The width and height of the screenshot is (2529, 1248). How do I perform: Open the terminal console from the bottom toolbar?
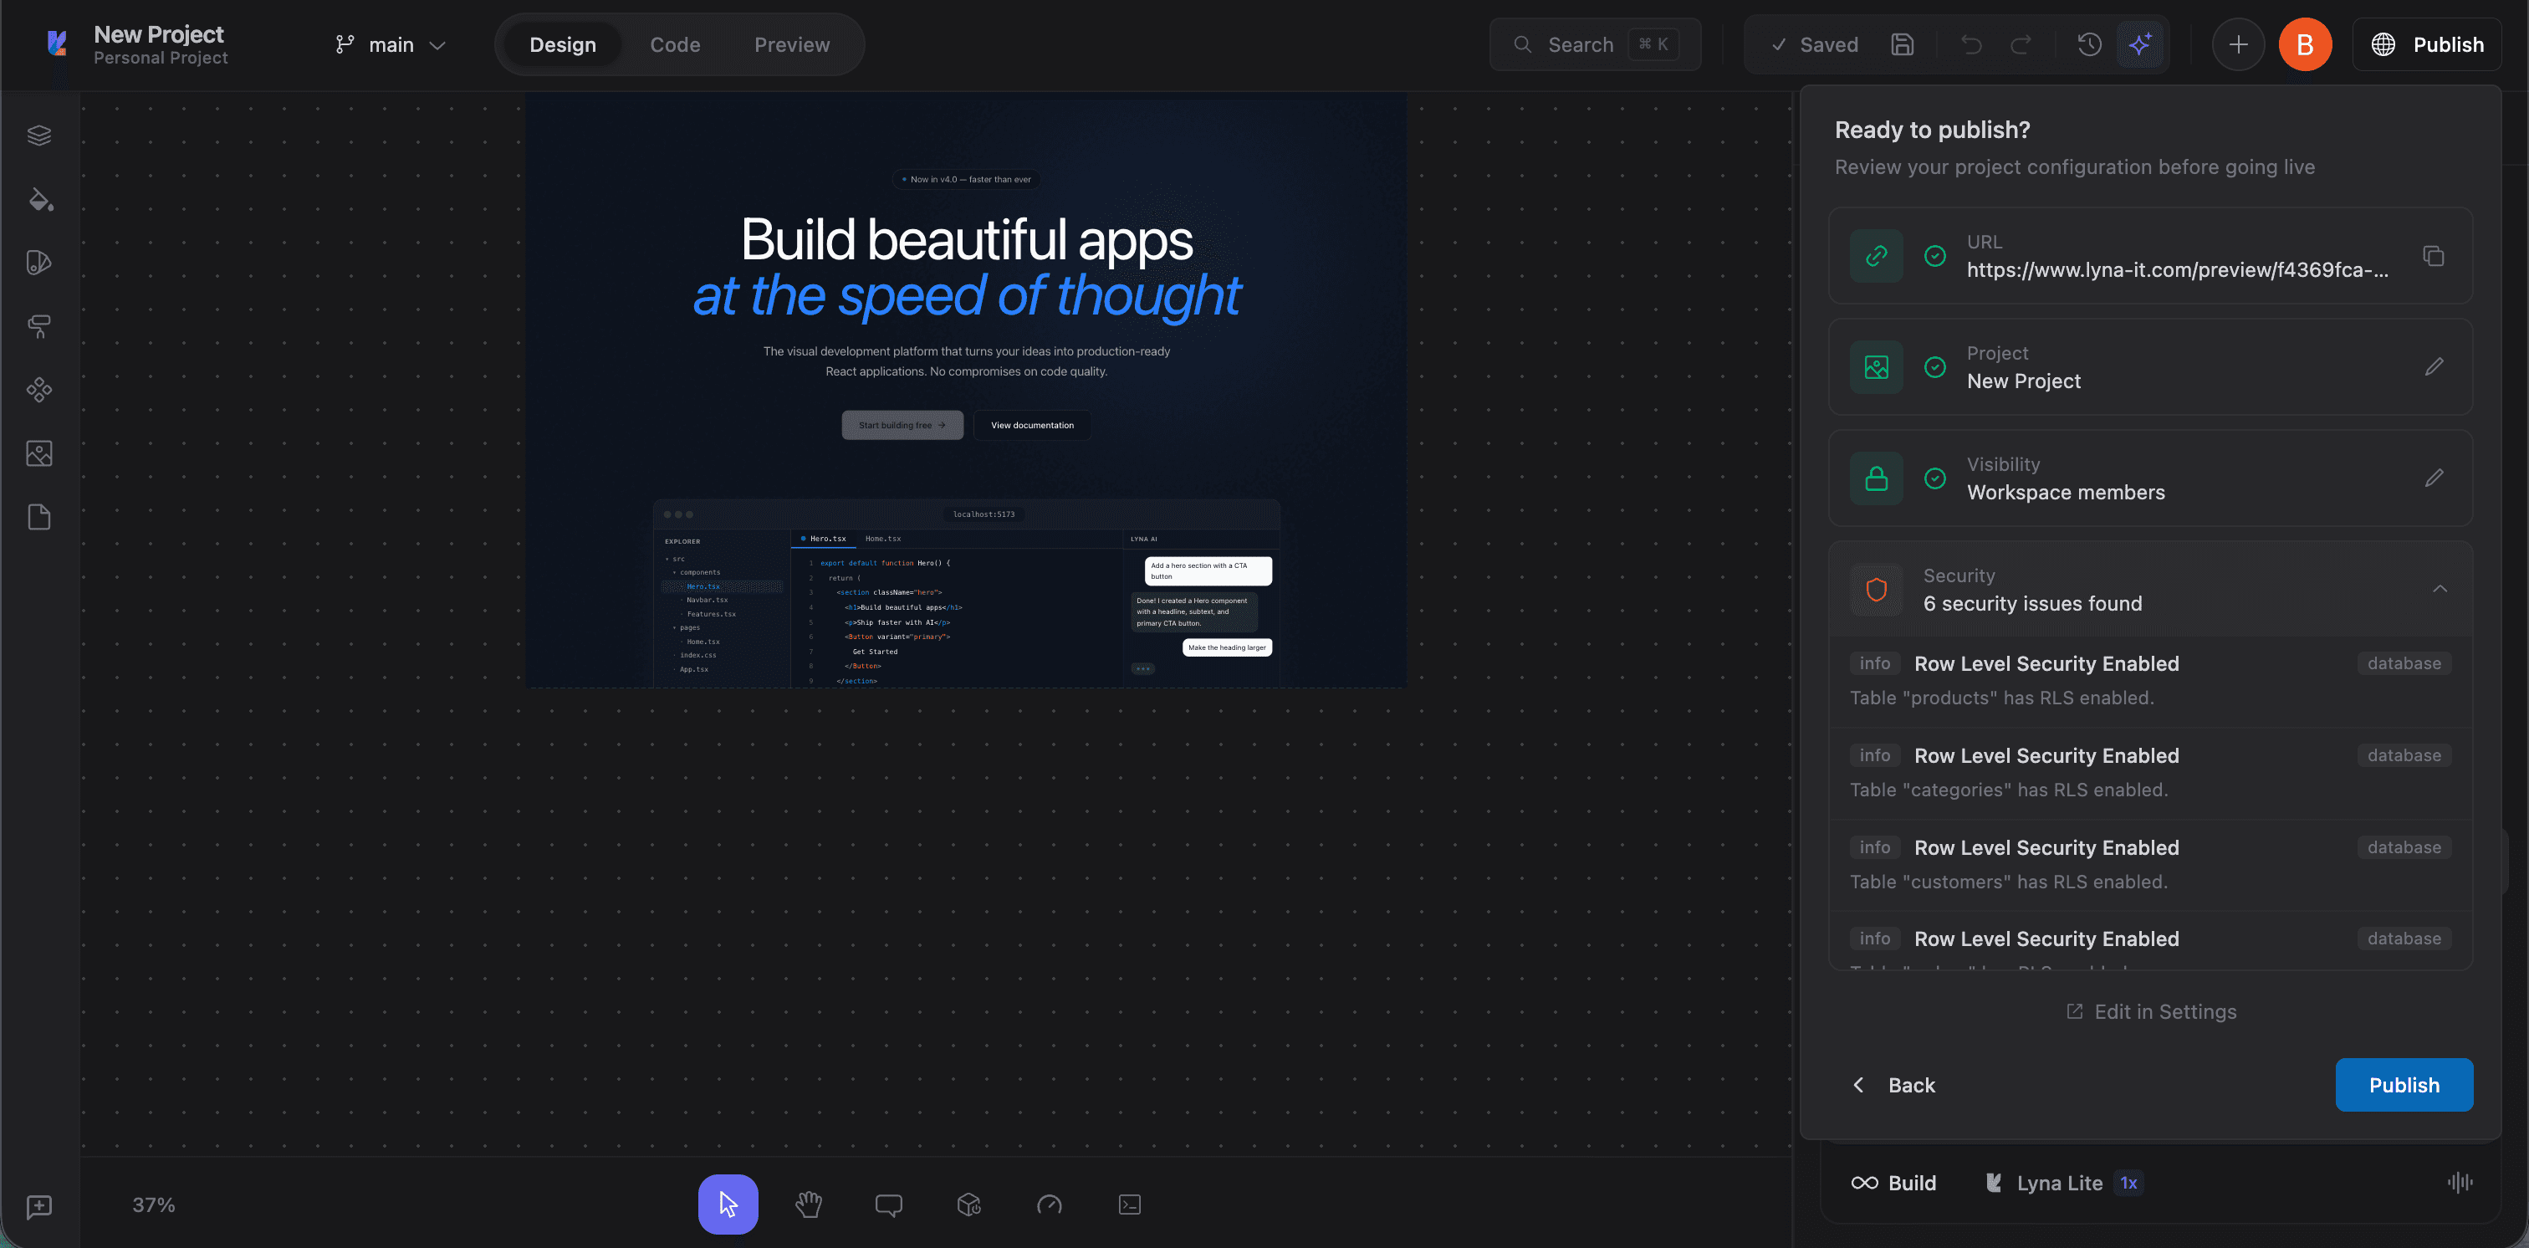(1129, 1204)
